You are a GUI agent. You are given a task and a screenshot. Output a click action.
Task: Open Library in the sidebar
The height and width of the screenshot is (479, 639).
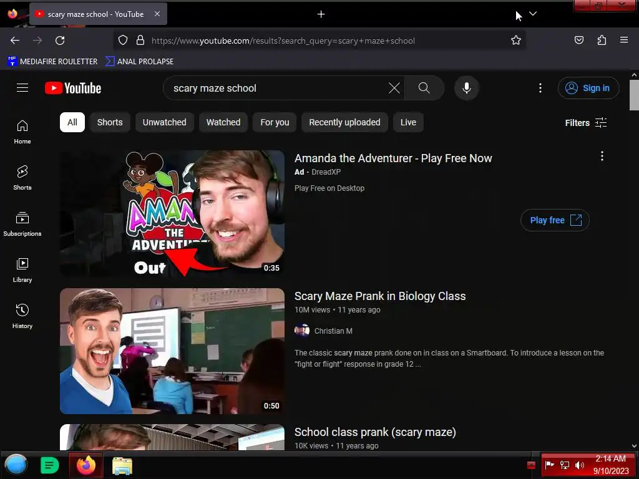[22, 270]
